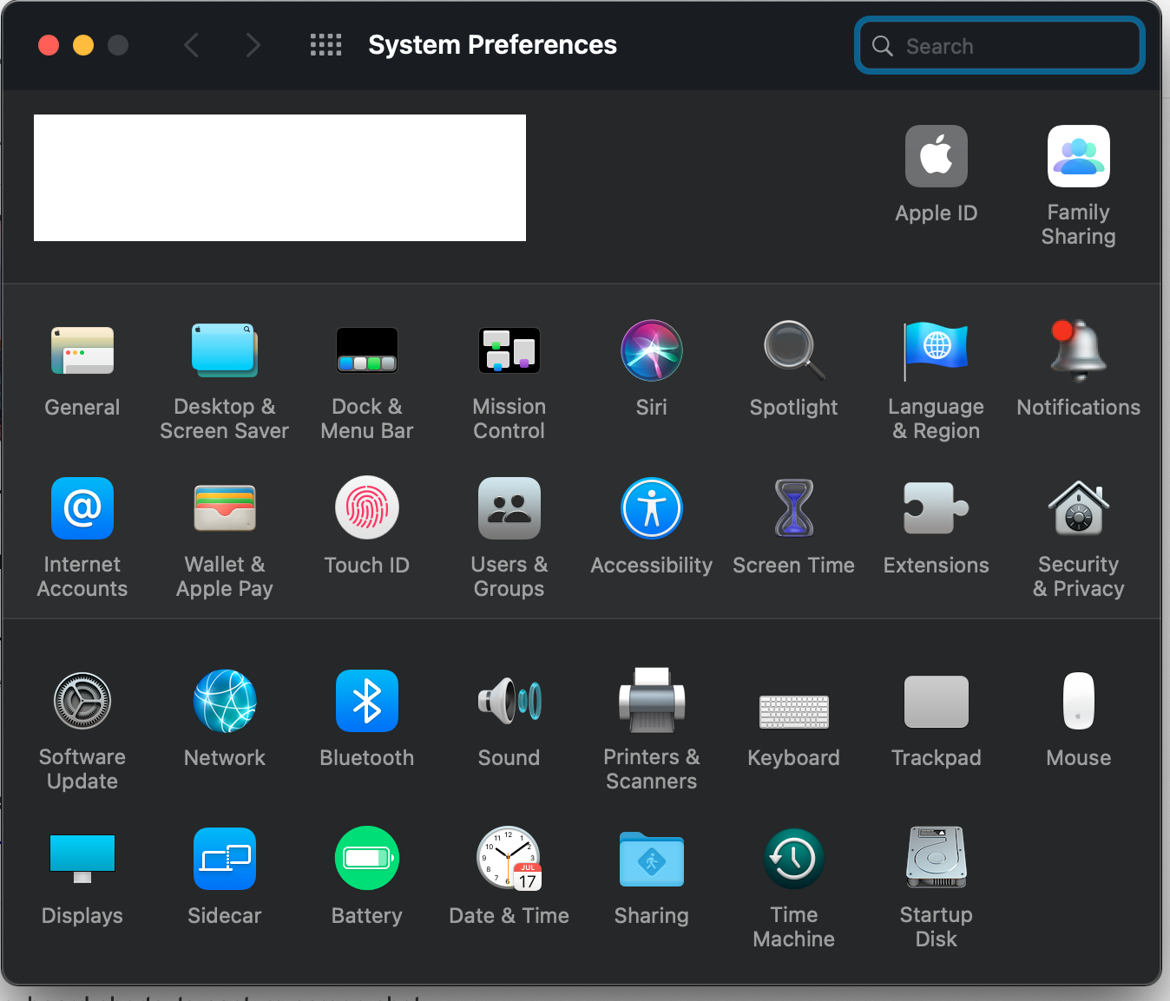Viewport: 1170px width, 1001px height.
Task: Go forward with the right chevron
Action: coord(253,45)
